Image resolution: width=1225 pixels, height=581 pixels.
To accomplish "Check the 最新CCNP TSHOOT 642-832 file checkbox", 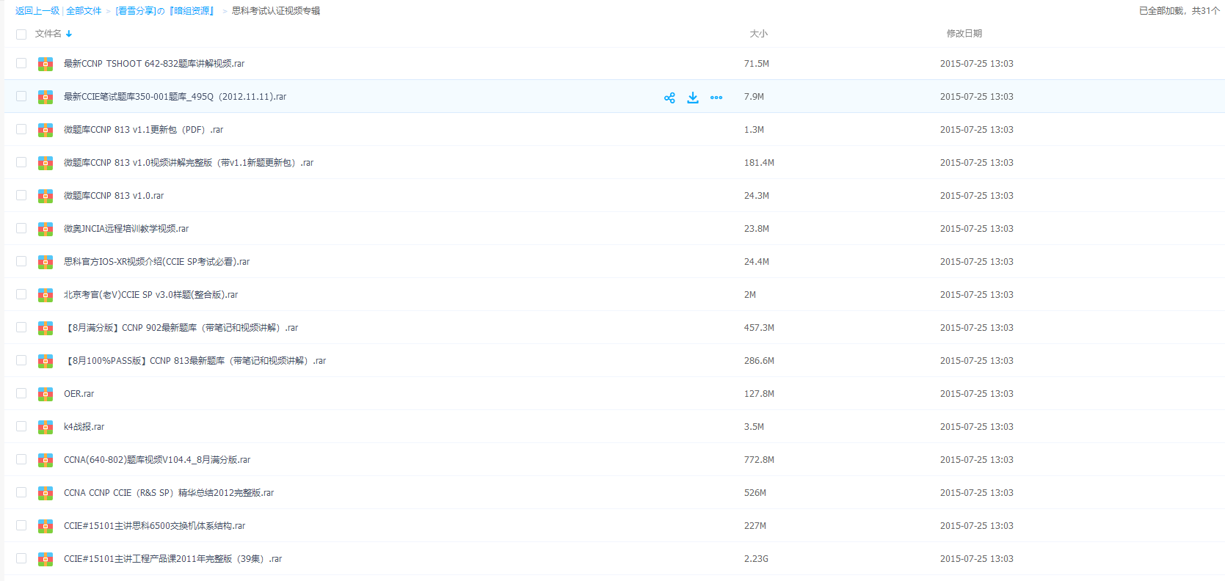I will (21, 63).
